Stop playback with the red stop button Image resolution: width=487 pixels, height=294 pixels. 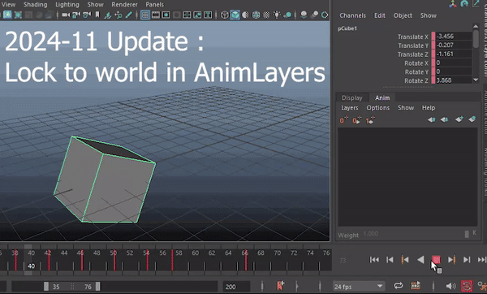pos(436,260)
